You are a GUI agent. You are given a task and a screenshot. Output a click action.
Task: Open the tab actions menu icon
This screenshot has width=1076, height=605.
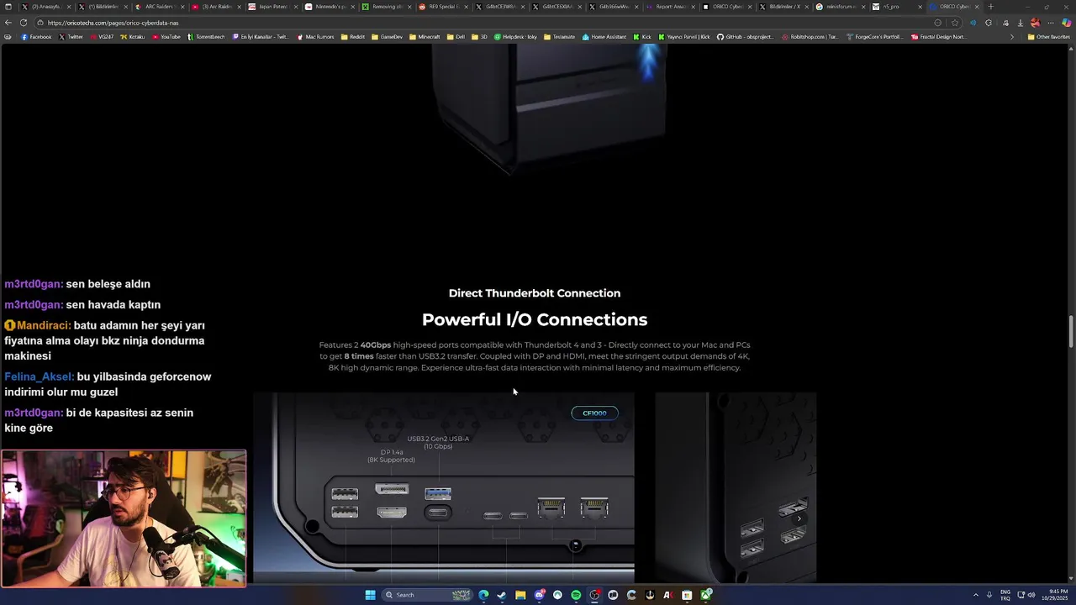[x=8, y=7]
